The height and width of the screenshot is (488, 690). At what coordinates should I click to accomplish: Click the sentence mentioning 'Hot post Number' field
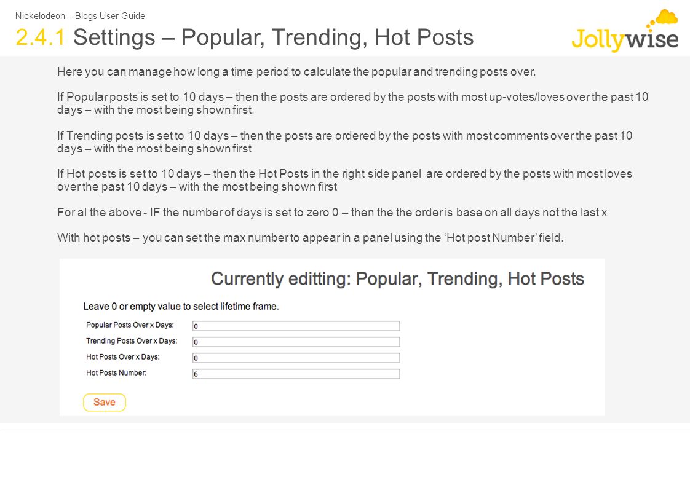[310, 238]
